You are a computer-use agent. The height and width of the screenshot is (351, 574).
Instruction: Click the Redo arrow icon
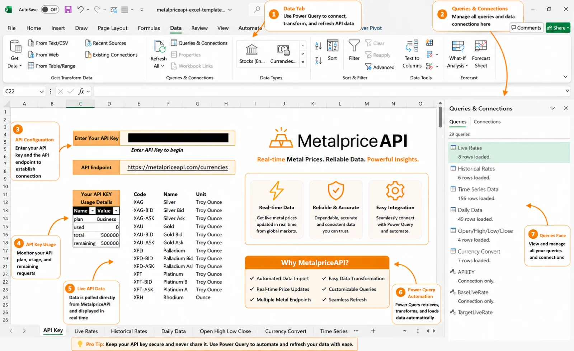click(x=97, y=10)
